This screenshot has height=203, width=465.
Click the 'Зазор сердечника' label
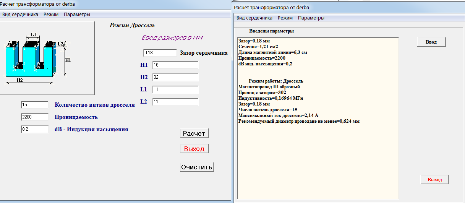[x=204, y=53]
